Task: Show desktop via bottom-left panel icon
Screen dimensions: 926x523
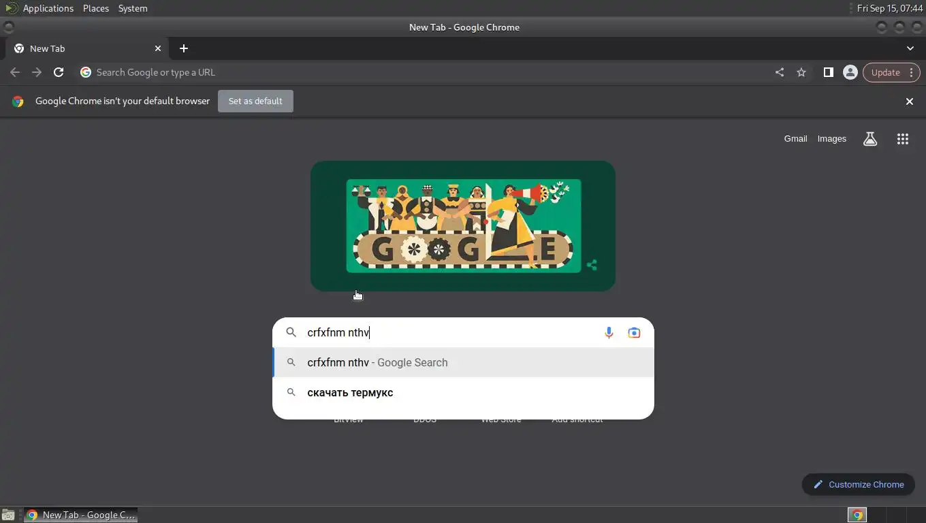Action: [x=8, y=515]
